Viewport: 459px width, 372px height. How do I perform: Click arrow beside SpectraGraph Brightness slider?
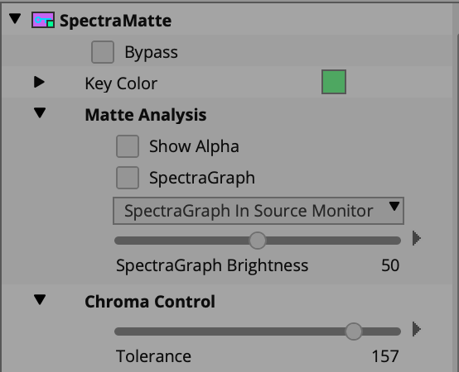tap(416, 238)
